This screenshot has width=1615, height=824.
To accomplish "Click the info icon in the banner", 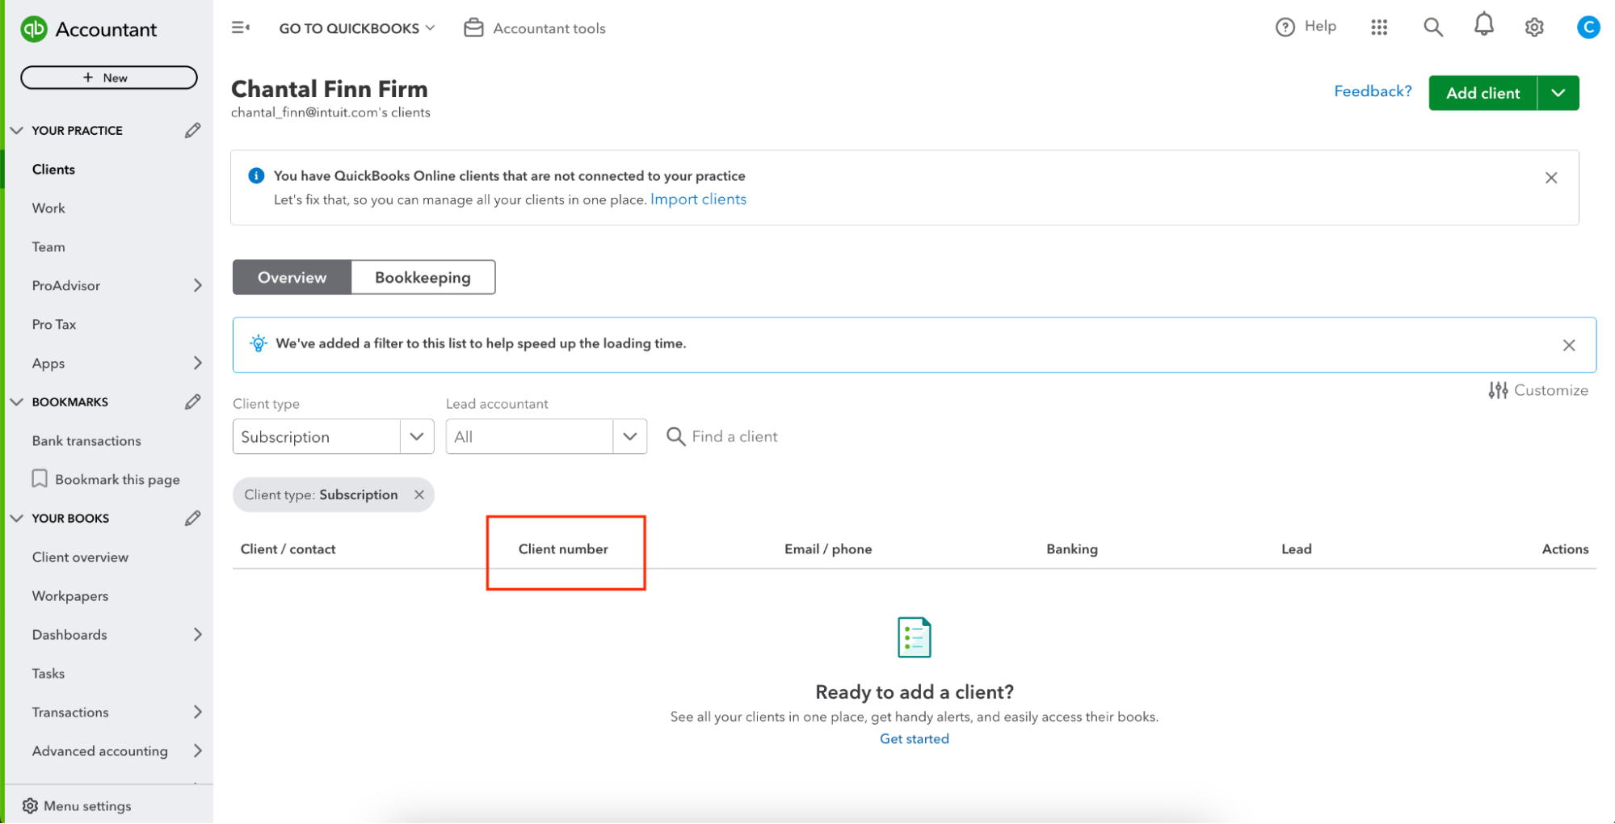I will 256,175.
